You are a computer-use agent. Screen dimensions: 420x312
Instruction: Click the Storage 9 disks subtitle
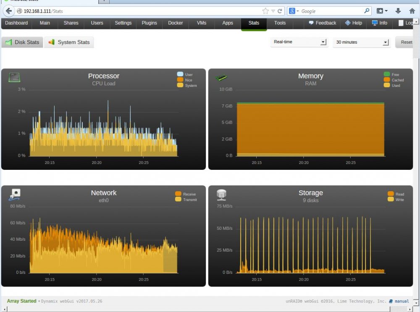(311, 200)
